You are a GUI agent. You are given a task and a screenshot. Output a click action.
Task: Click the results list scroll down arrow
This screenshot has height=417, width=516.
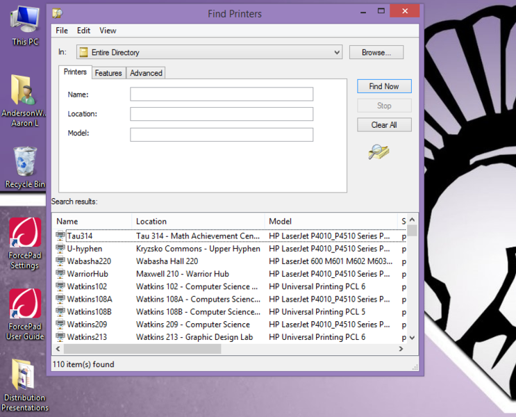click(412, 337)
